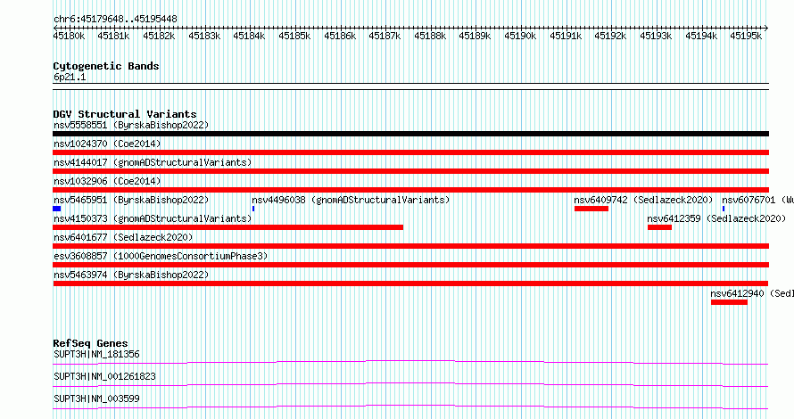Click the 45185k ruler position
The width and height of the screenshot is (794, 419).
(294, 36)
